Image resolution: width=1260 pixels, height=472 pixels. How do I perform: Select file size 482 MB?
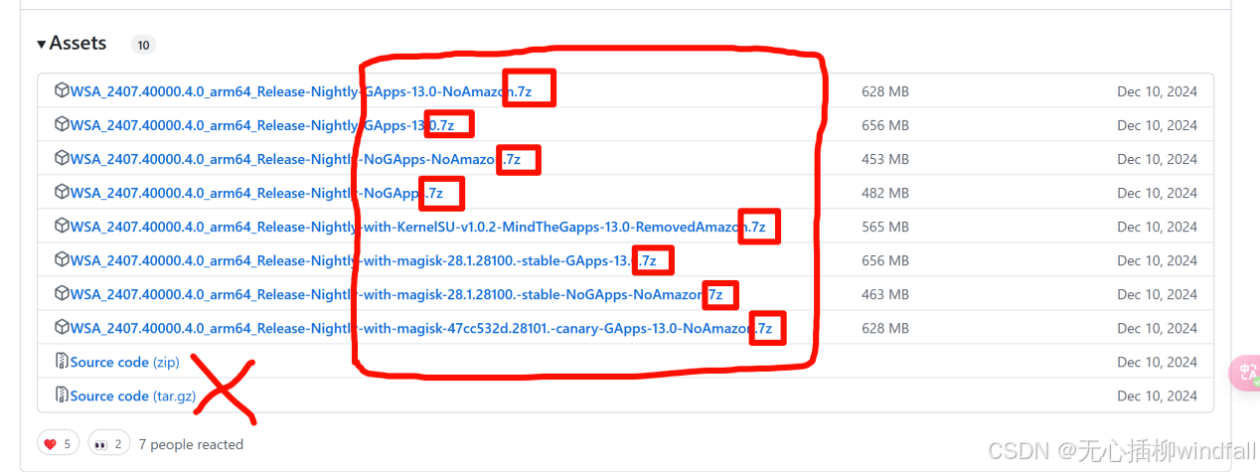[885, 193]
